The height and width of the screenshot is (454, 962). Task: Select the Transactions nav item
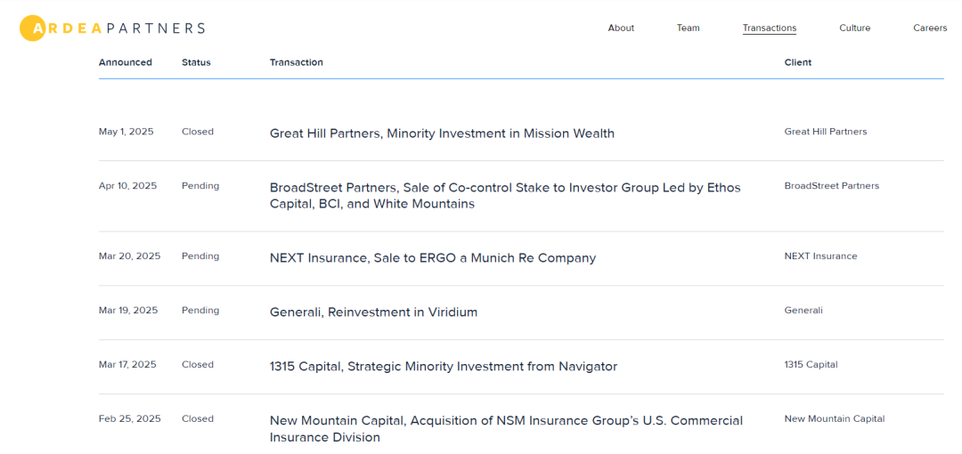click(x=769, y=28)
